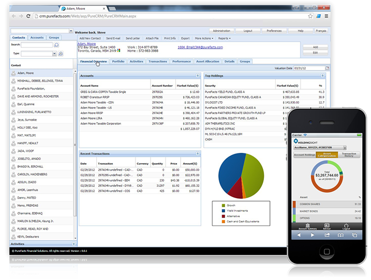Click the browser back arrow
371x280 pixels.
14,16
